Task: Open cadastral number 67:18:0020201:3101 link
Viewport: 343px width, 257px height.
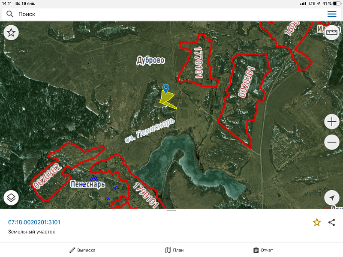Action: [x=34, y=222]
